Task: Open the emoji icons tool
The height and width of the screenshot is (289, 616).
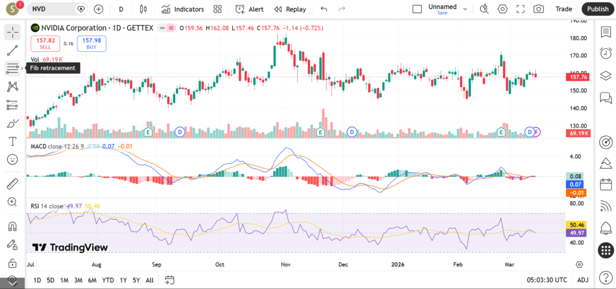Action: coord(13,160)
